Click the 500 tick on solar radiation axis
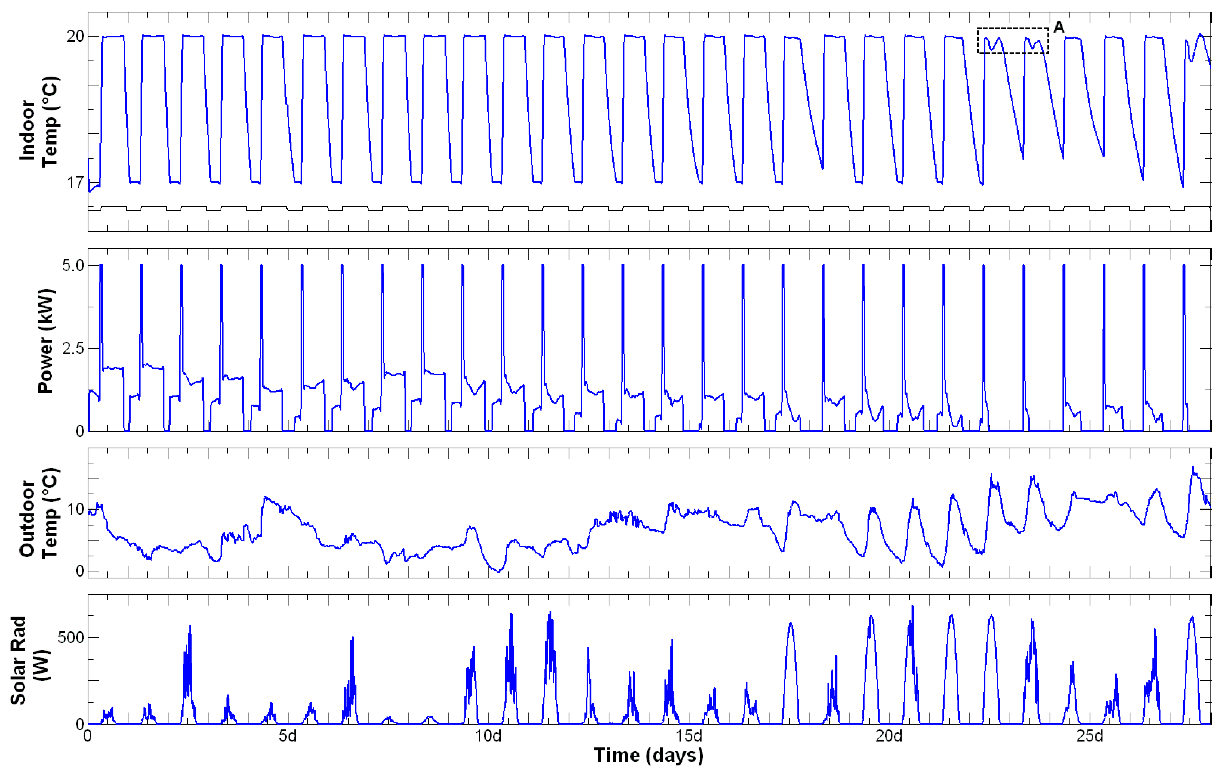Screen dimensions: 1222x774 [70, 638]
